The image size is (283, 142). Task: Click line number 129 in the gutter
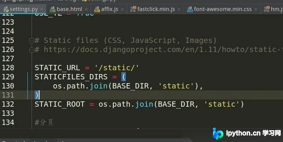coord(8,77)
